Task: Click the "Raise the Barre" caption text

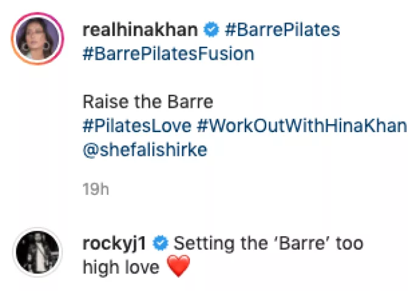Action: coord(147,102)
